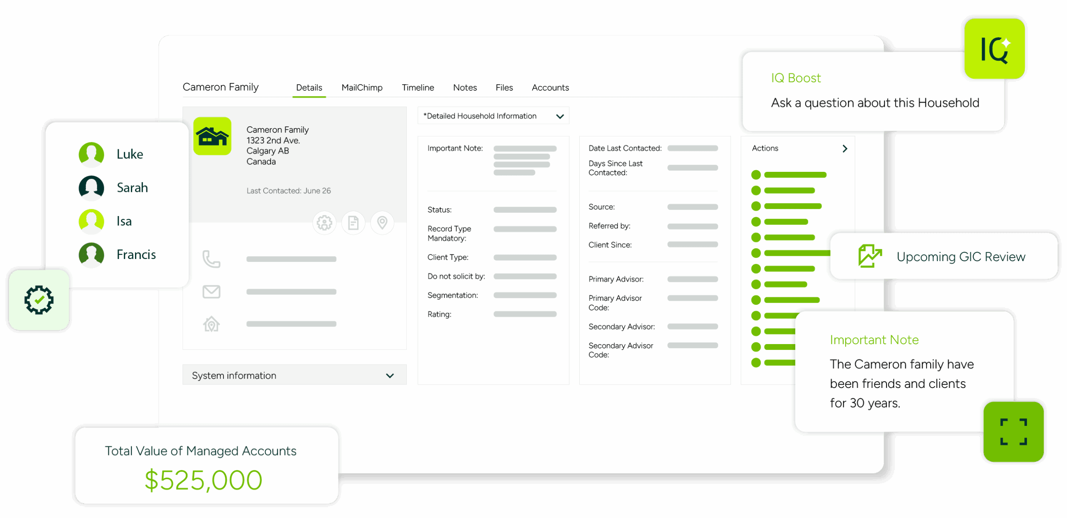Switch to the MailChimp tab
Screen dimensions: 1067x518
click(x=362, y=88)
